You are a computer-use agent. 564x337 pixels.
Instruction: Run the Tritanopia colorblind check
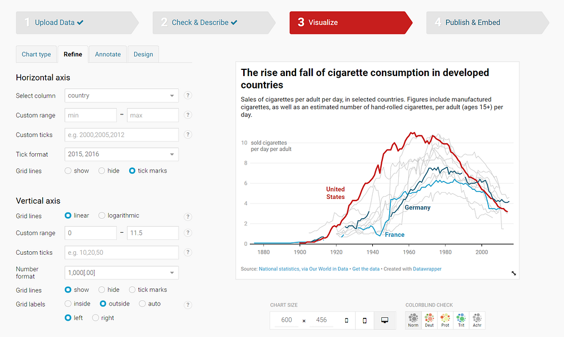pyautogui.click(x=461, y=320)
